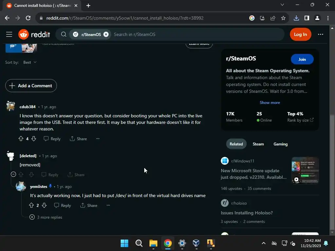Viewport: 335px width, 251px height.
Task: Click the Microsoft Store post video thumbnail
Action: tap(305, 171)
